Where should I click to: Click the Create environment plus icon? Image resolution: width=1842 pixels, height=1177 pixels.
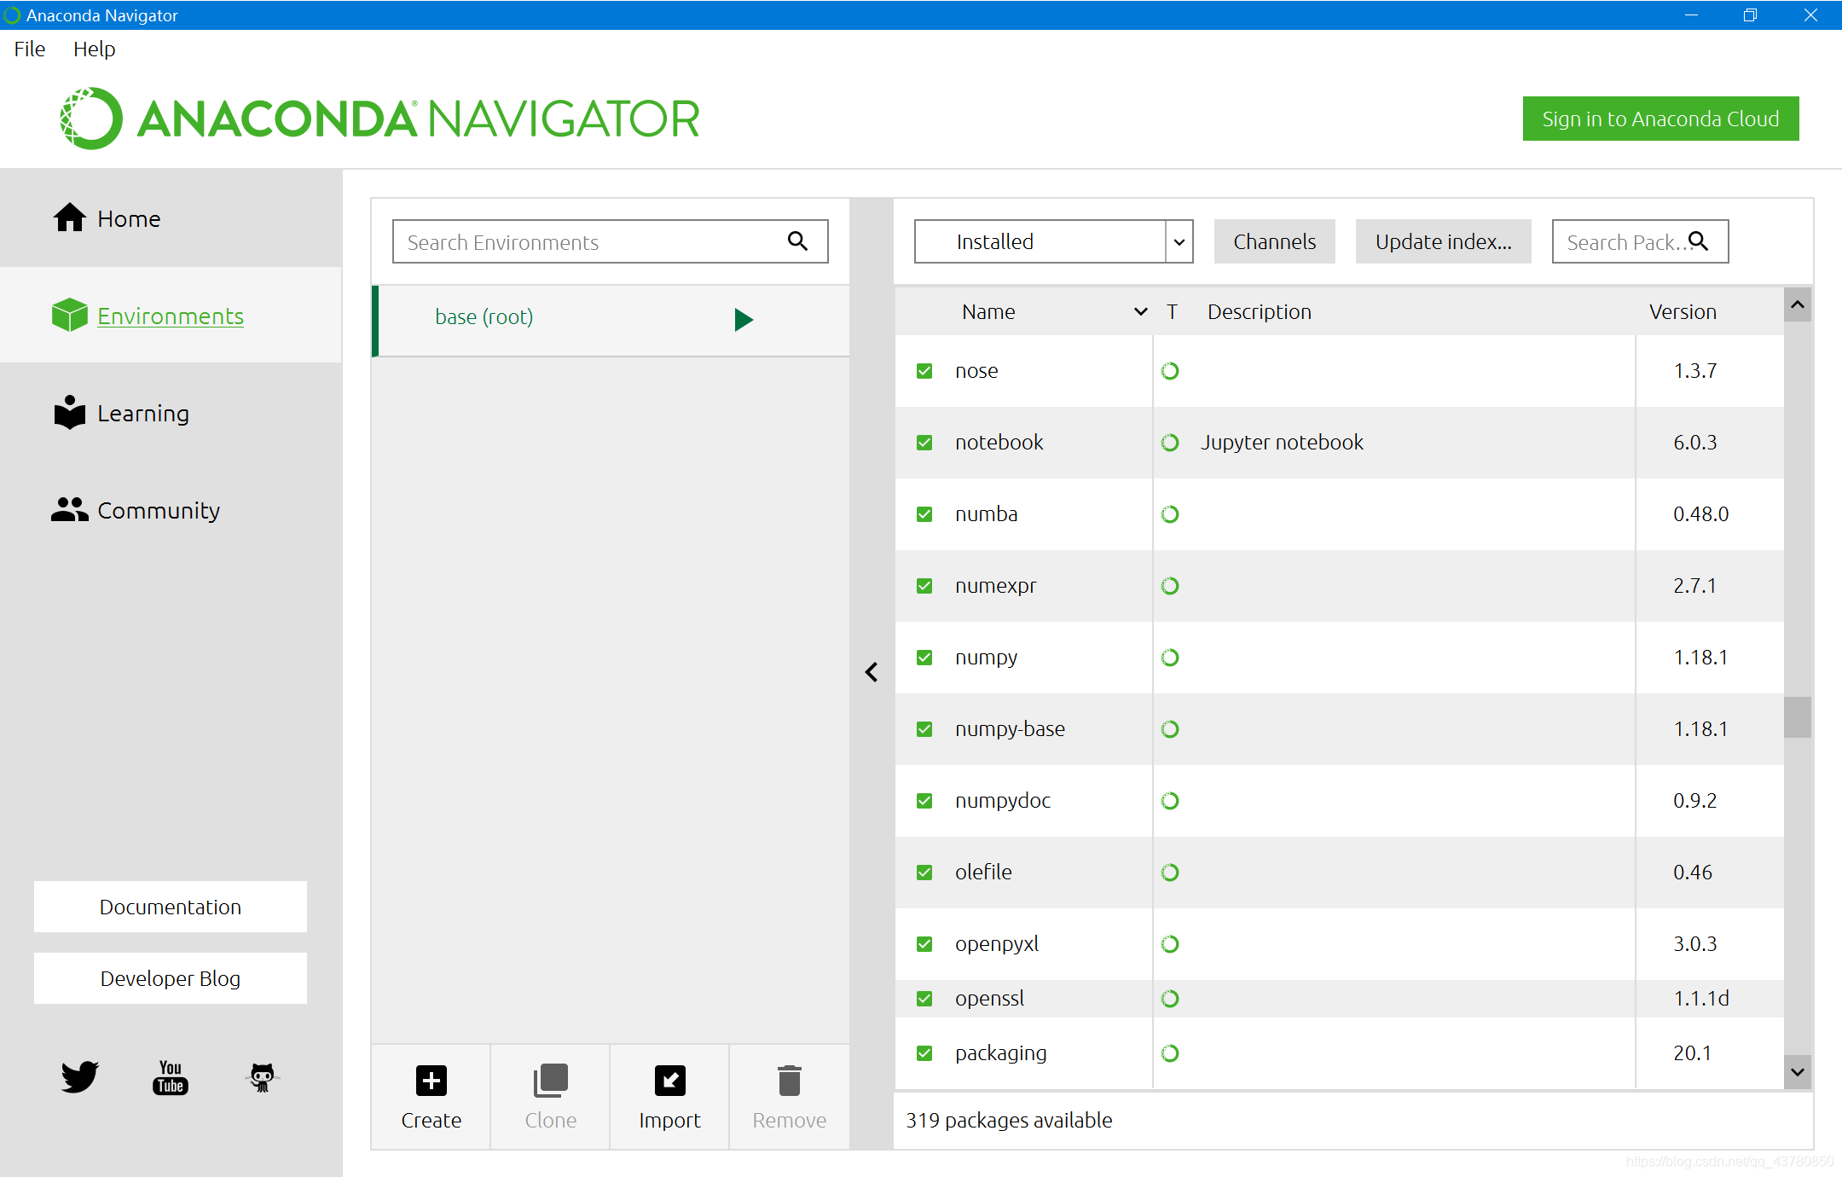tap(432, 1081)
